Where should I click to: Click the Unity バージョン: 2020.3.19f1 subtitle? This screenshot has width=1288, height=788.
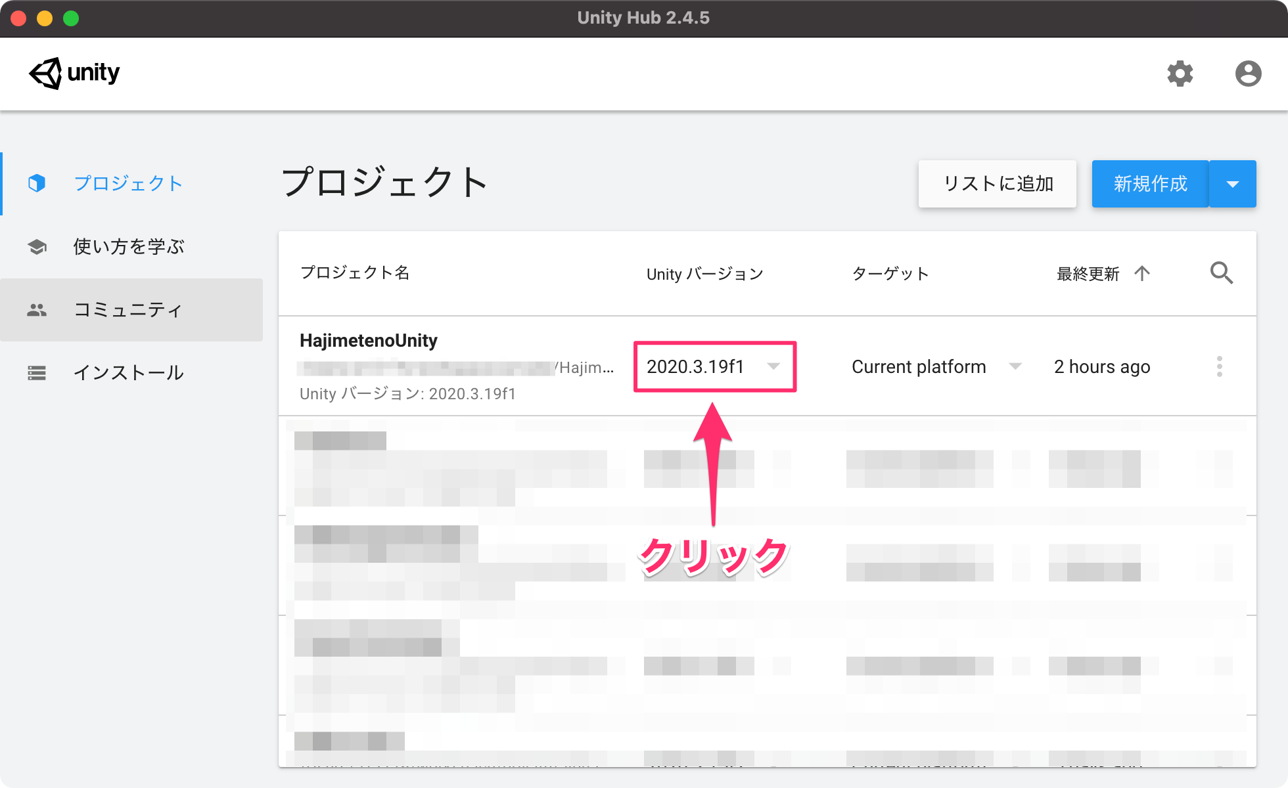tap(407, 394)
